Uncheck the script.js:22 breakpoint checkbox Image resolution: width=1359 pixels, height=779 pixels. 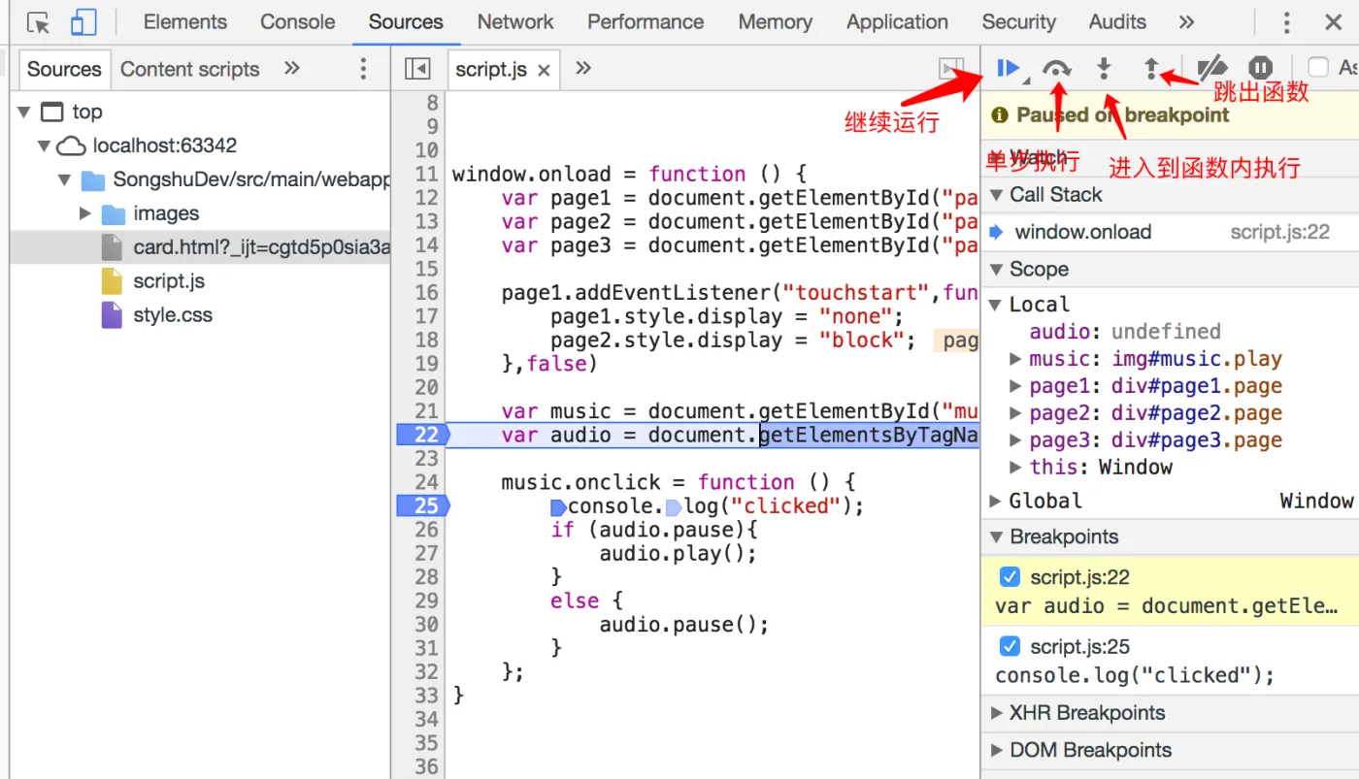click(x=1010, y=577)
